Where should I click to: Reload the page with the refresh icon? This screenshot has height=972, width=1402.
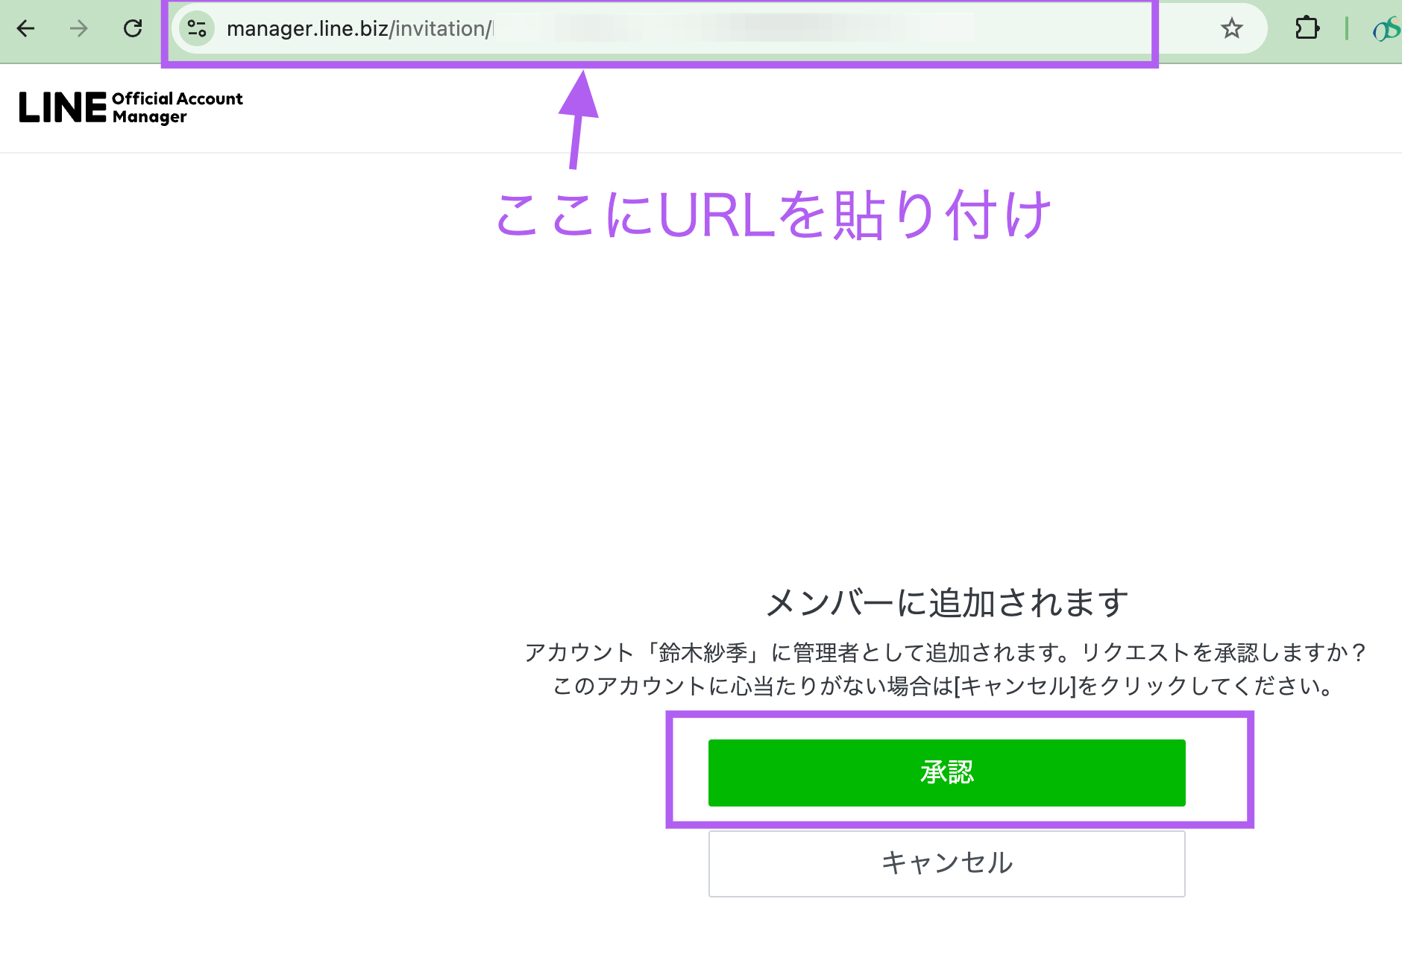point(133,29)
